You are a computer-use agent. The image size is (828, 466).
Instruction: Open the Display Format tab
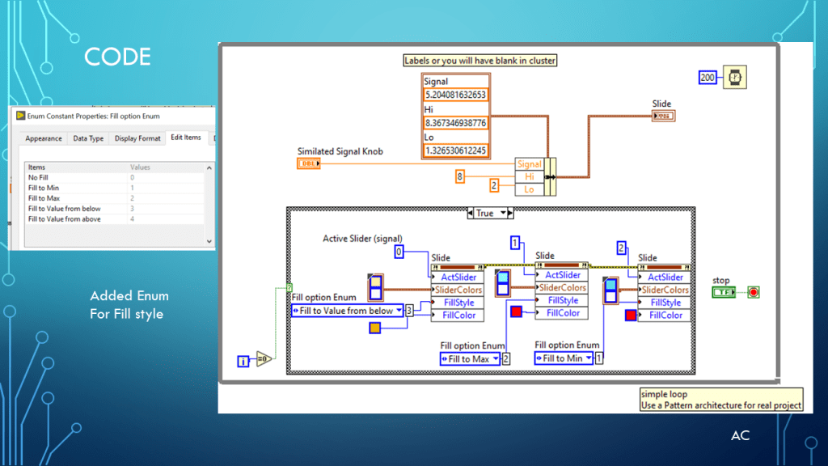tap(137, 138)
